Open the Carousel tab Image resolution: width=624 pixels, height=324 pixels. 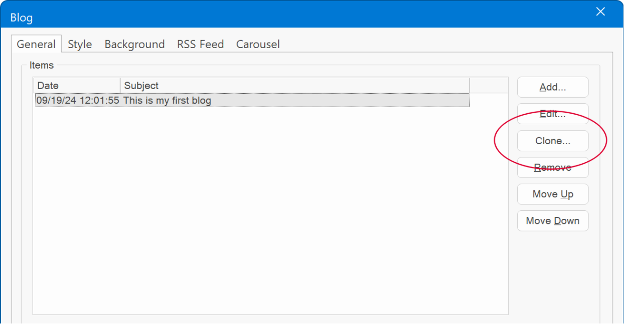pyautogui.click(x=258, y=44)
